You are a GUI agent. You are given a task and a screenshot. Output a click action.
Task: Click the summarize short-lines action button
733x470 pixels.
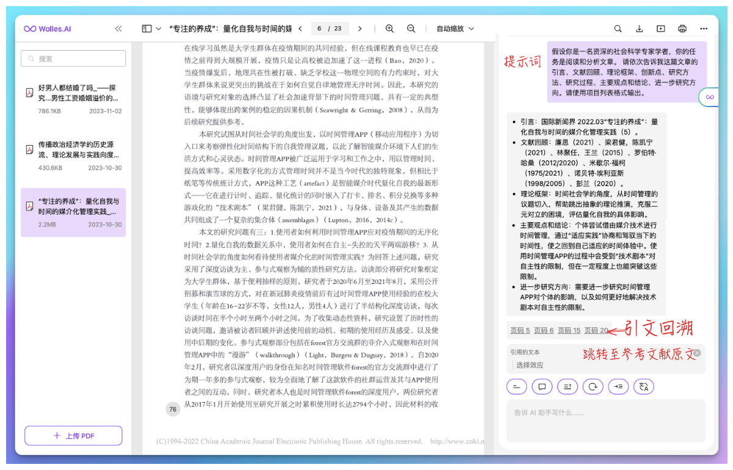517,387
